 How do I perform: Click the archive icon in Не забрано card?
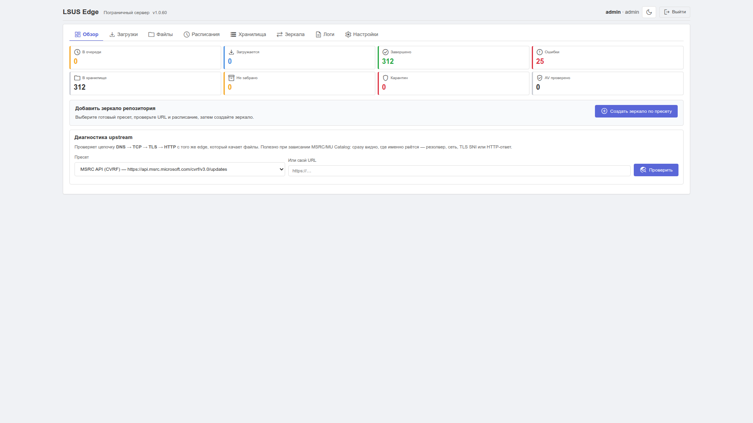pyautogui.click(x=231, y=78)
